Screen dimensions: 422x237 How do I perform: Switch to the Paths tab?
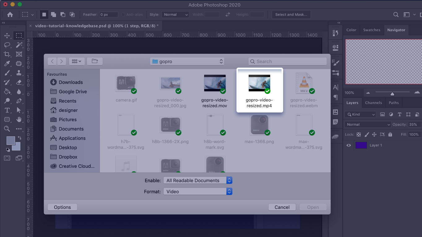click(x=394, y=103)
